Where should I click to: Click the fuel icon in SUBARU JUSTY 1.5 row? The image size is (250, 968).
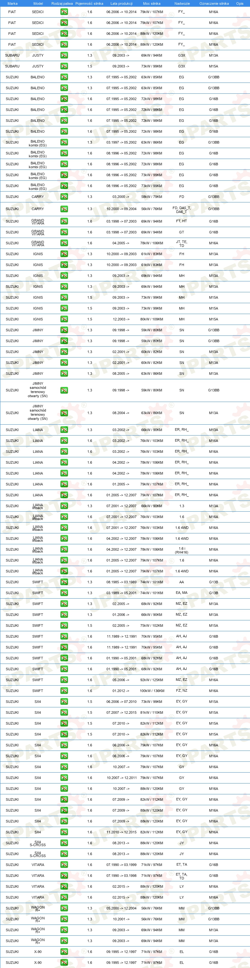(64, 66)
